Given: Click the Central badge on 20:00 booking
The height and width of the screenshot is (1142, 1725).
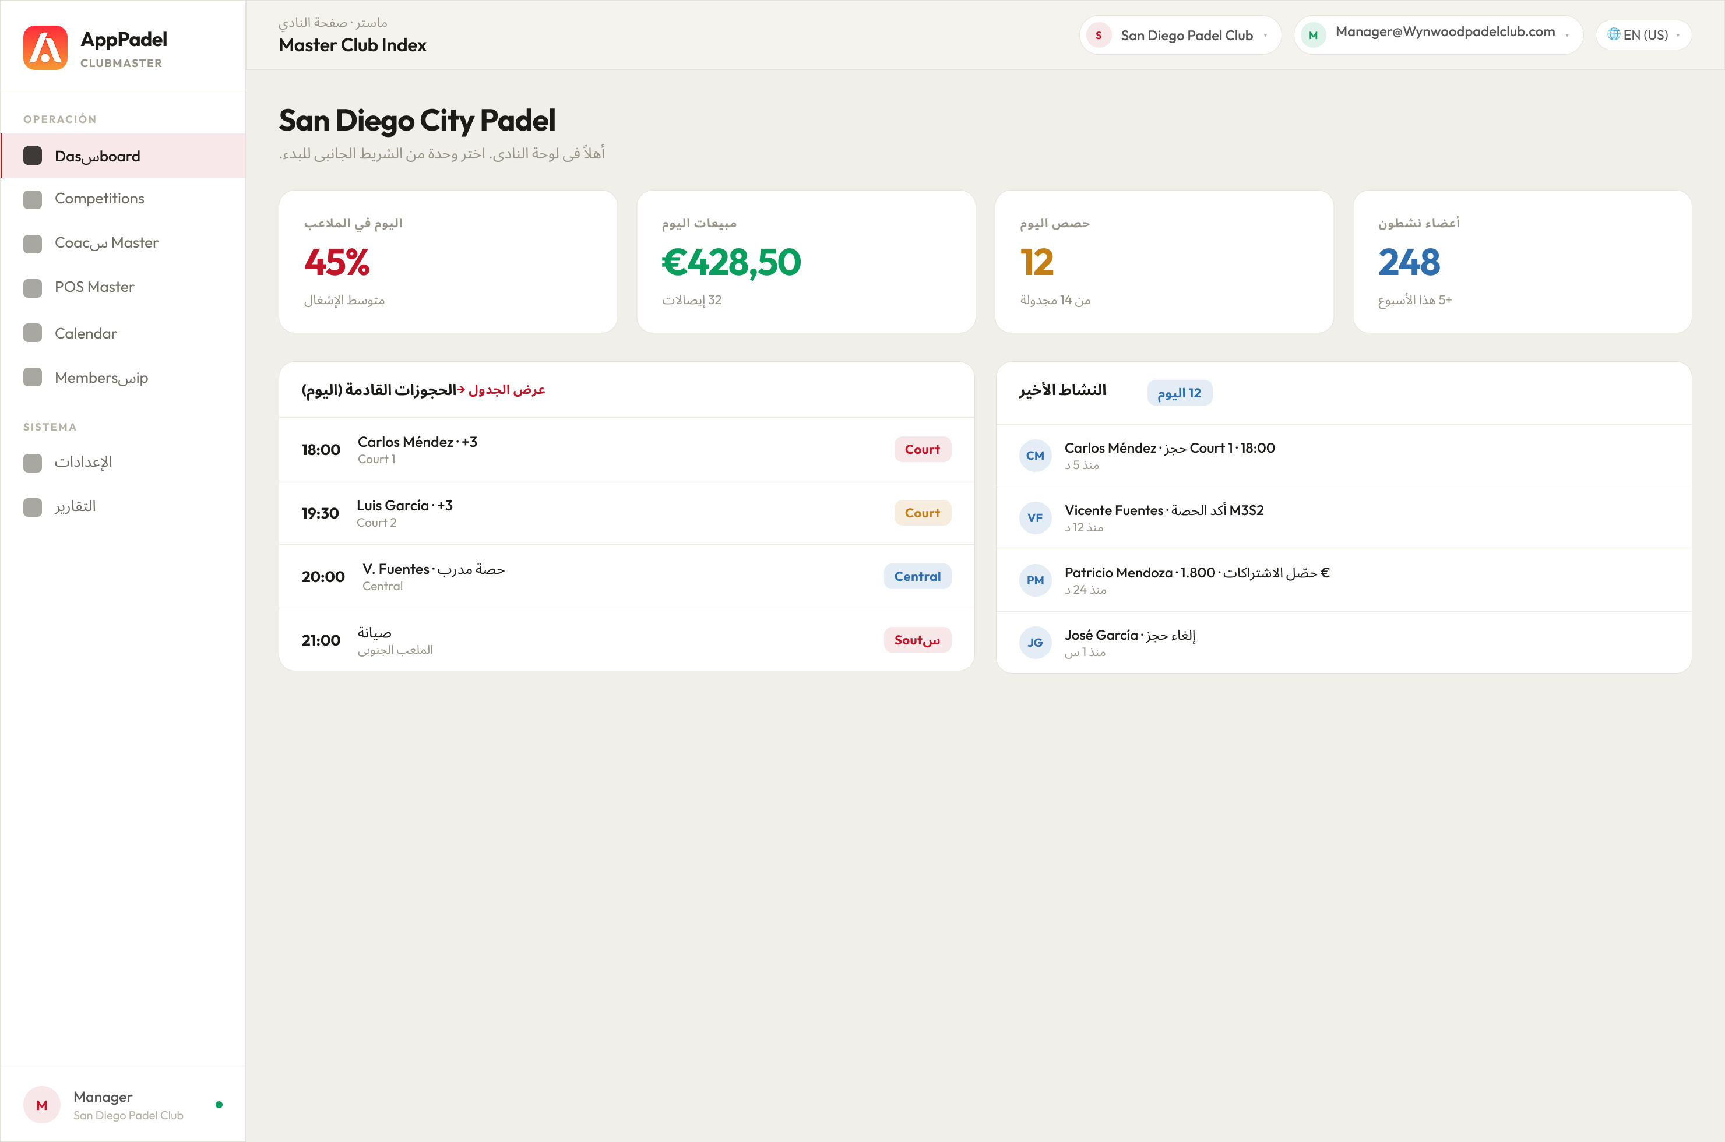Looking at the screenshot, I should (x=917, y=577).
